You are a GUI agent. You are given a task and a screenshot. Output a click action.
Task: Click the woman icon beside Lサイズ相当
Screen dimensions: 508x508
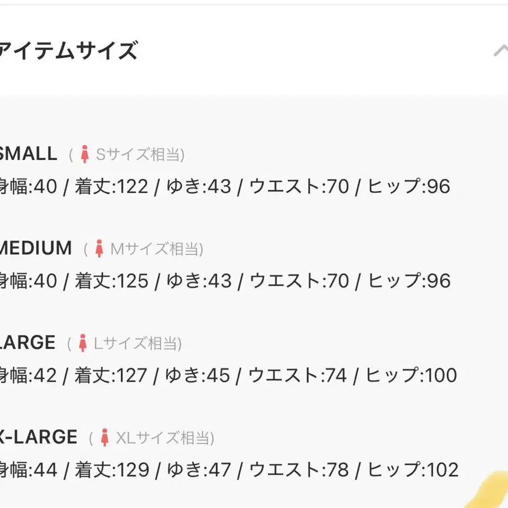point(82,343)
